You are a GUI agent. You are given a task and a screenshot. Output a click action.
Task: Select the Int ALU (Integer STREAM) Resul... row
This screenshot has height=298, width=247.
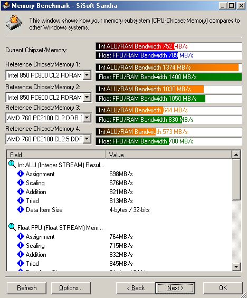point(61,165)
